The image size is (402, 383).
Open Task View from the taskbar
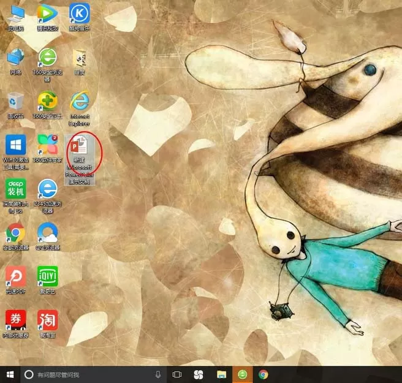click(x=177, y=374)
